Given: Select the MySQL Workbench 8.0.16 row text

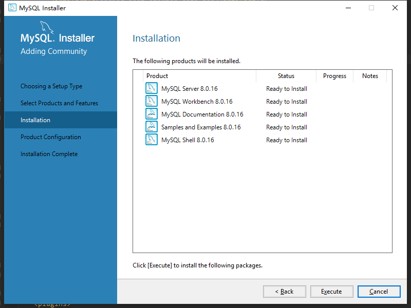Looking at the screenshot, I should pos(197,102).
